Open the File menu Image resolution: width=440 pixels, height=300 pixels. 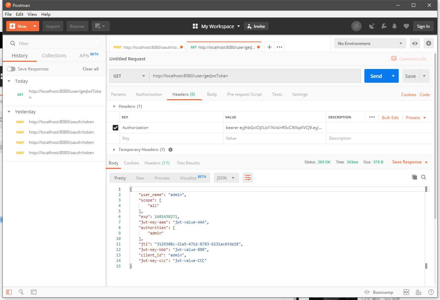point(8,14)
